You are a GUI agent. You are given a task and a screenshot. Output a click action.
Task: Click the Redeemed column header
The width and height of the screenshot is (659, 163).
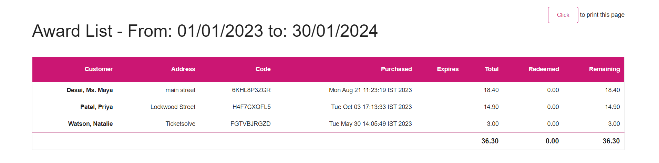pos(543,69)
